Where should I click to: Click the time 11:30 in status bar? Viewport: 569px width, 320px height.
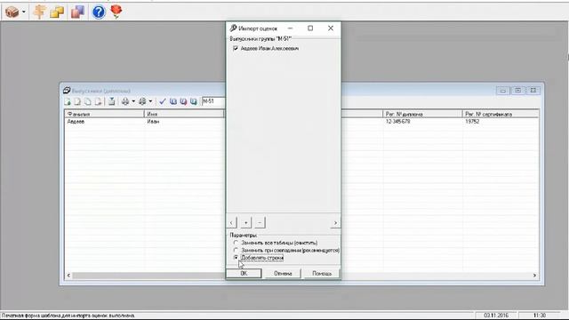coord(540,316)
